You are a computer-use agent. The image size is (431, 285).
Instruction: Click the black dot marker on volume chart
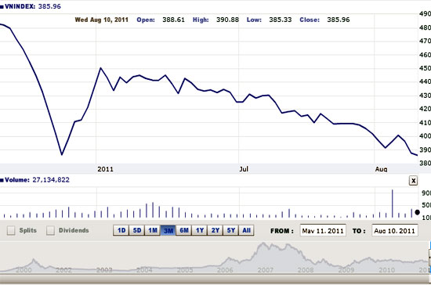tap(417, 212)
